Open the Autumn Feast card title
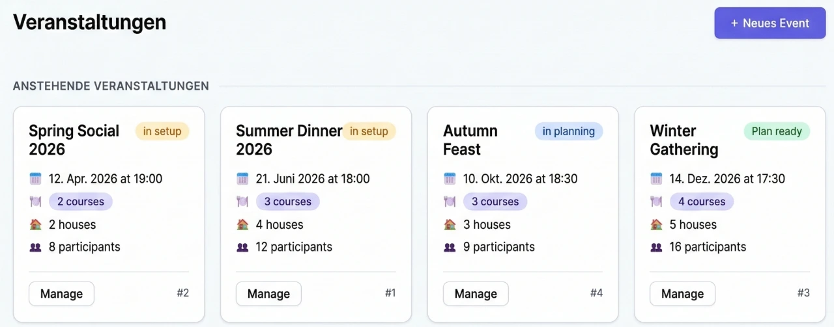Viewport: 834px width, 327px height. point(470,140)
